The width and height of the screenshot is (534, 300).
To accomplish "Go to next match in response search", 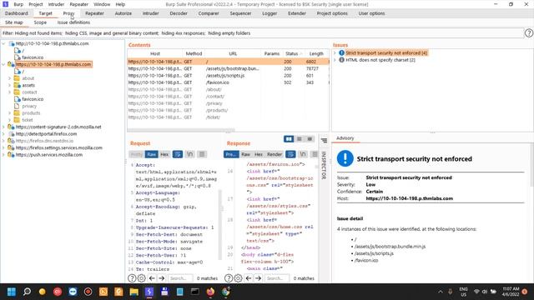I will pyautogui.click(x=258, y=278).
